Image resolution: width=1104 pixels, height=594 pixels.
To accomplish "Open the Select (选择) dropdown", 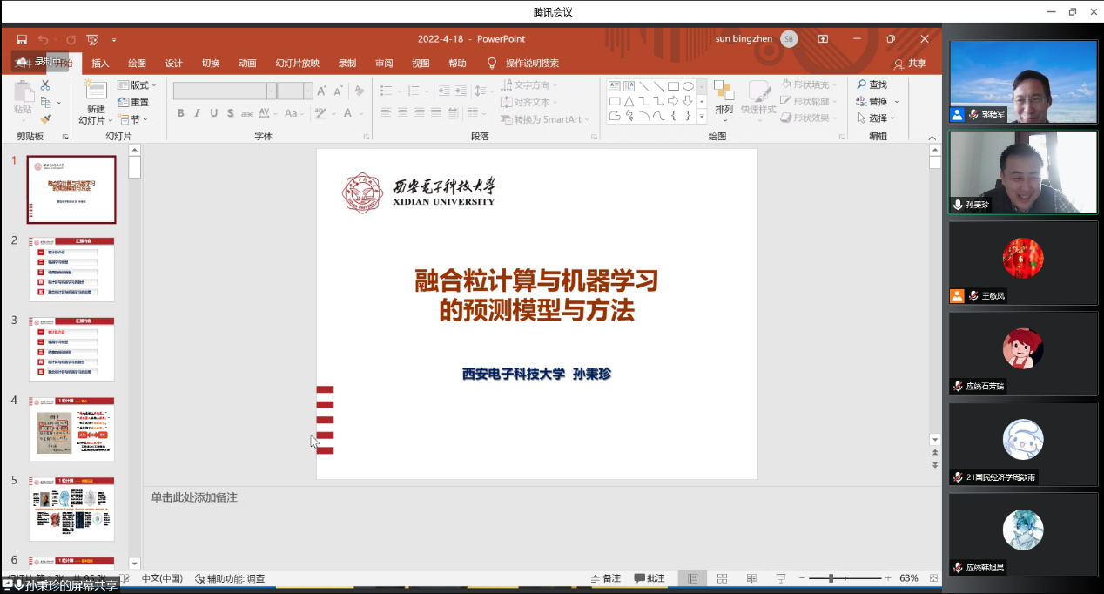I will pos(876,118).
